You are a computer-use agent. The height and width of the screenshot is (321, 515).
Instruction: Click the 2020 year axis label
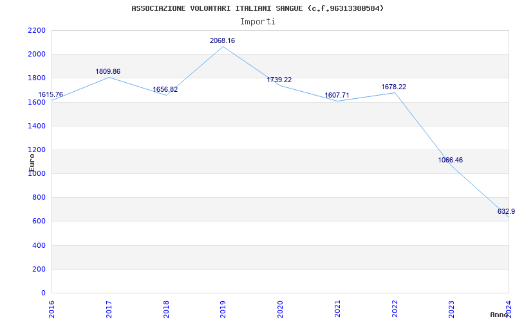pyautogui.click(x=281, y=309)
